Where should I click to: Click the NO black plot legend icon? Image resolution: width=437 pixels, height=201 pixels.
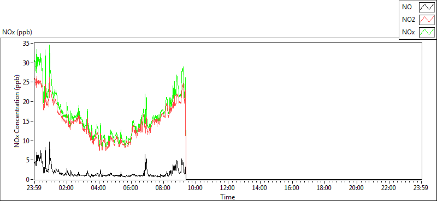click(x=427, y=7)
